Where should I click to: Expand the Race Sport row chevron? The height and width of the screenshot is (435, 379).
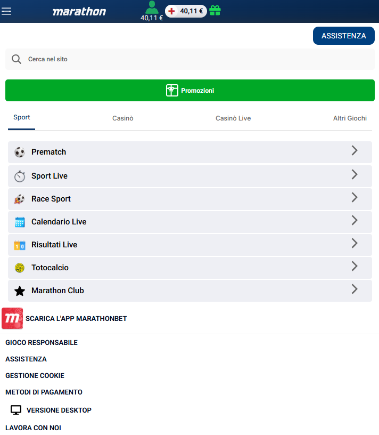[x=355, y=198]
